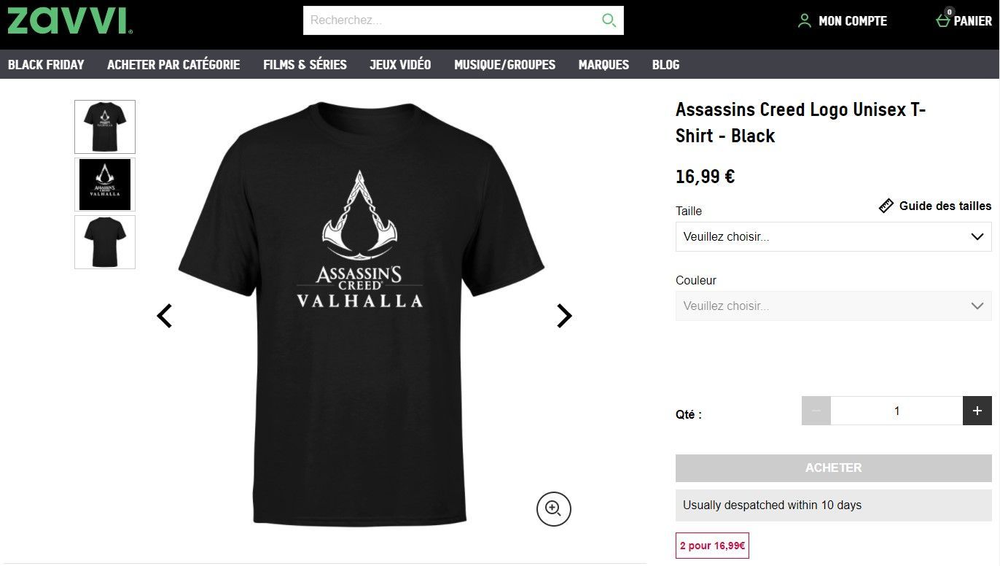Click the zoom magnifier on product image

point(554,508)
